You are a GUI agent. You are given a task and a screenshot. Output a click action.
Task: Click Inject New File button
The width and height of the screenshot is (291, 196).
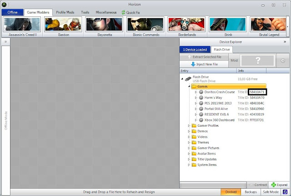[x=204, y=64]
